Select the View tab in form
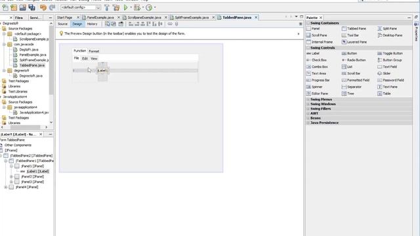420x236 pixels. [94, 58]
